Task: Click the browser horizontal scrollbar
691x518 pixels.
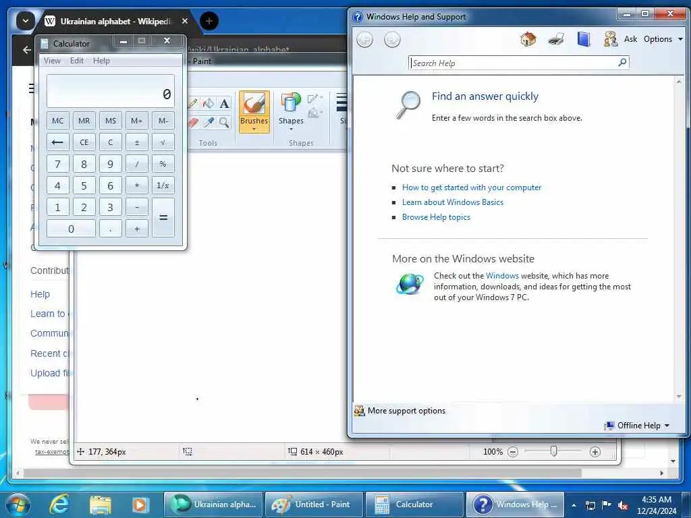Action: pyautogui.click(x=302, y=473)
